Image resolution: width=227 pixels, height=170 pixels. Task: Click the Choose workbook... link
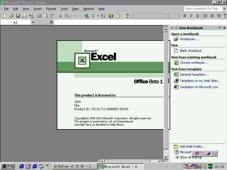tap(194, 63)
